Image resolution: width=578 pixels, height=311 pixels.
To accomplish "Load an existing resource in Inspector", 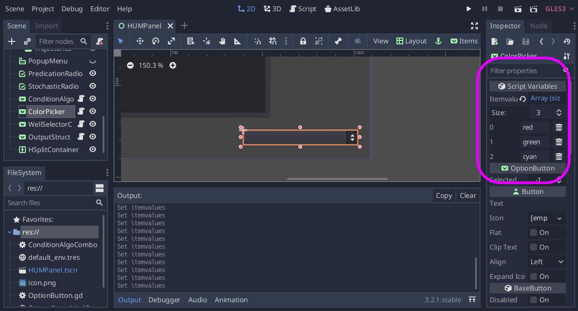I will pyautogui.click(x=510, y=41).
